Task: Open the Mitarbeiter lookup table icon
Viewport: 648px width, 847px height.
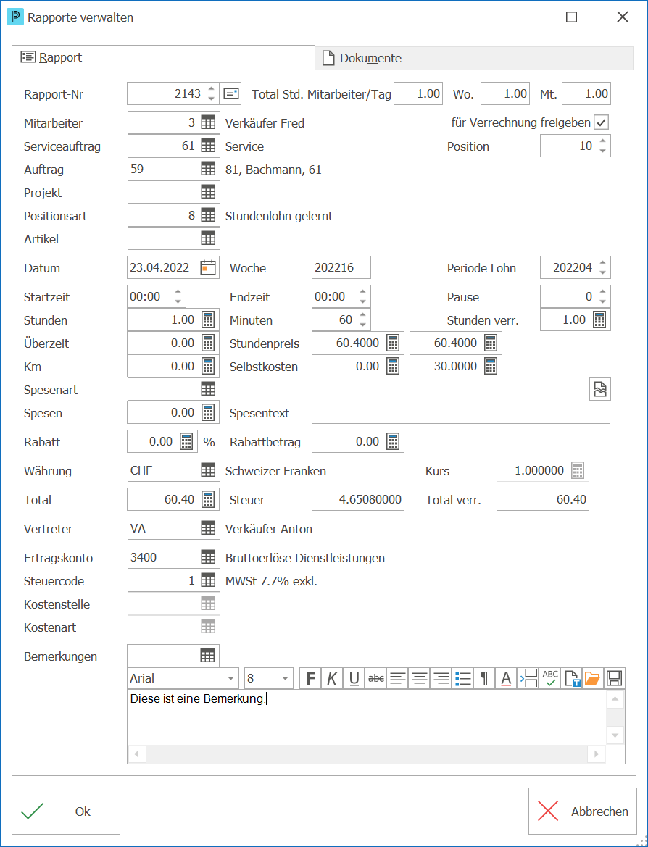Action: pyautogui.click(x=207, y=123)
